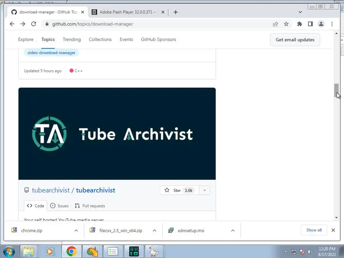
Task: Close the downloads bar
Action: pos(333,230)
